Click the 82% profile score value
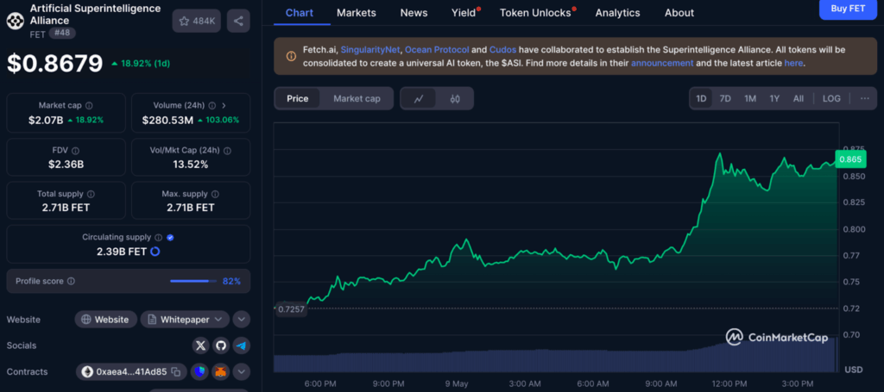 [x=231, y=281]
